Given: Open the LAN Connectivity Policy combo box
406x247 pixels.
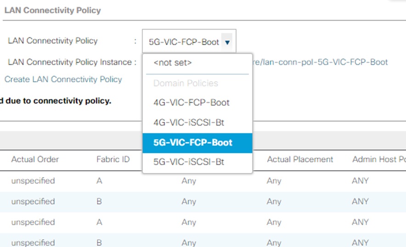Looking at the screenshot, I should pos(184,42).
